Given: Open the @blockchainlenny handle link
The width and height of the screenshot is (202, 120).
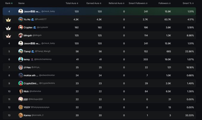Looking at the screenshot, I should 43,59.
